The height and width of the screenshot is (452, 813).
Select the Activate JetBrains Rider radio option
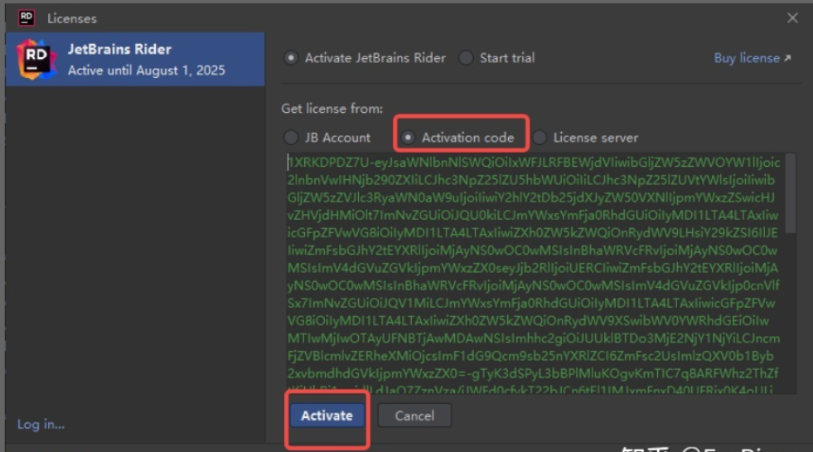(291, 58)
